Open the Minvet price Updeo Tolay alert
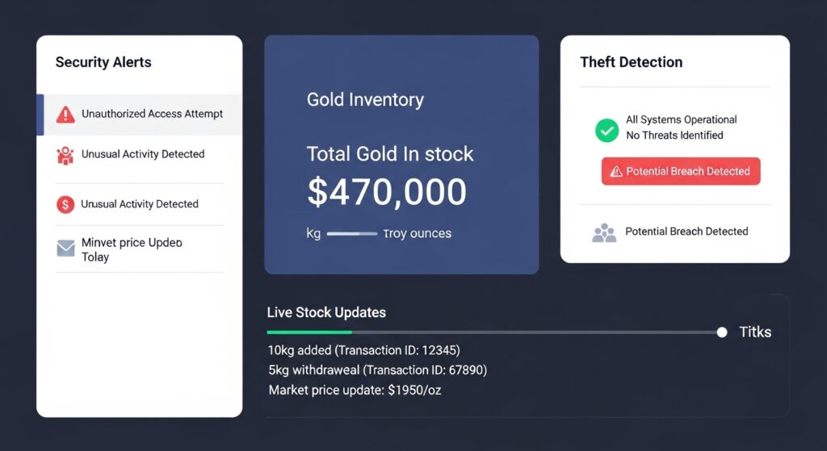Image resolution: width=827 pixels, height=451 pixels. tap(132, 249)
